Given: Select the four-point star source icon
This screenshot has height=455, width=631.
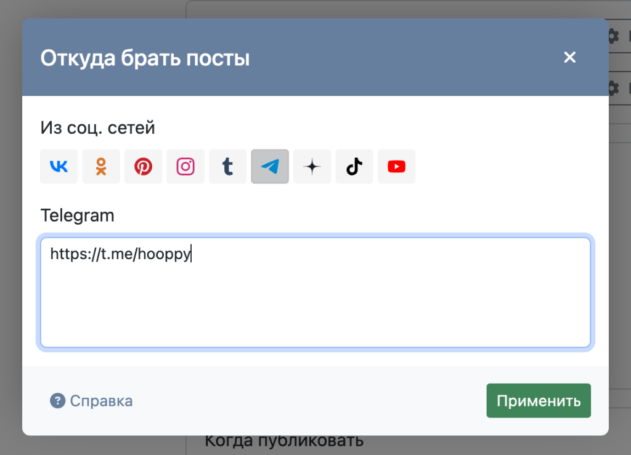Looking at the screenshot, I should (x=312, y=166).
